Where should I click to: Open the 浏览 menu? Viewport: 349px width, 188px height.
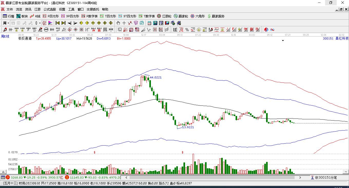click(19, 9)
